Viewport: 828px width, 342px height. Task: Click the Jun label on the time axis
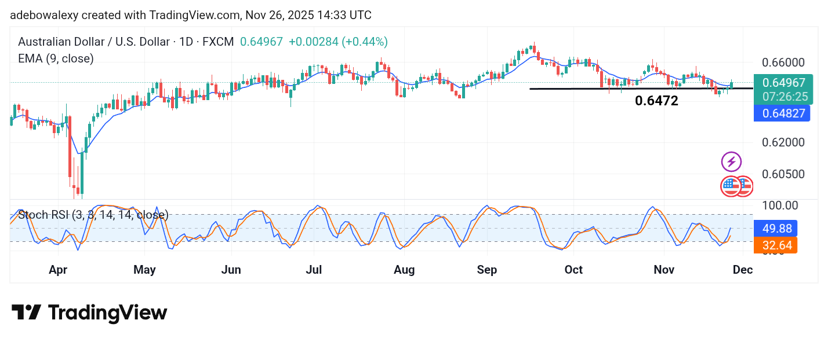tap(231, 270)
